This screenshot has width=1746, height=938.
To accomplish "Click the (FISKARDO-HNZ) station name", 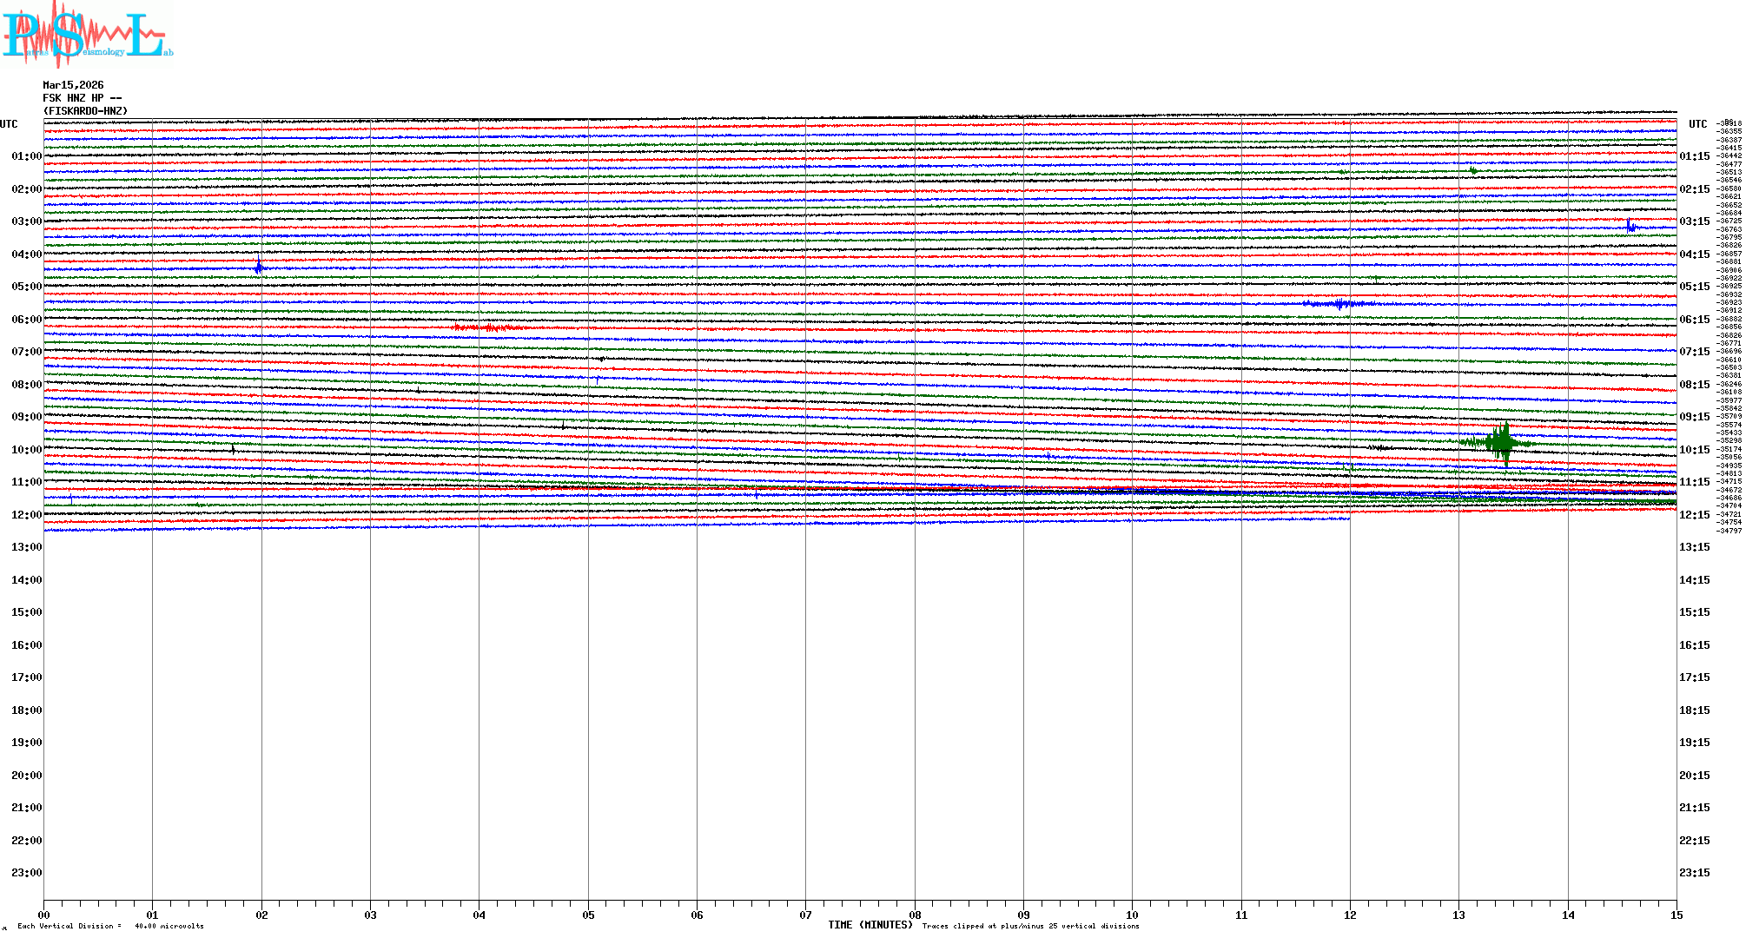I will 85,111.
